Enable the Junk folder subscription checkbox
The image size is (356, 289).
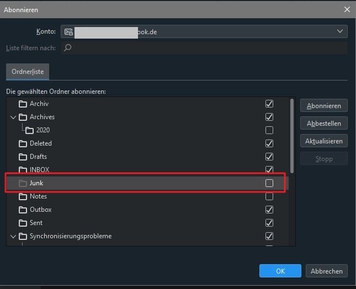(269, 183)
